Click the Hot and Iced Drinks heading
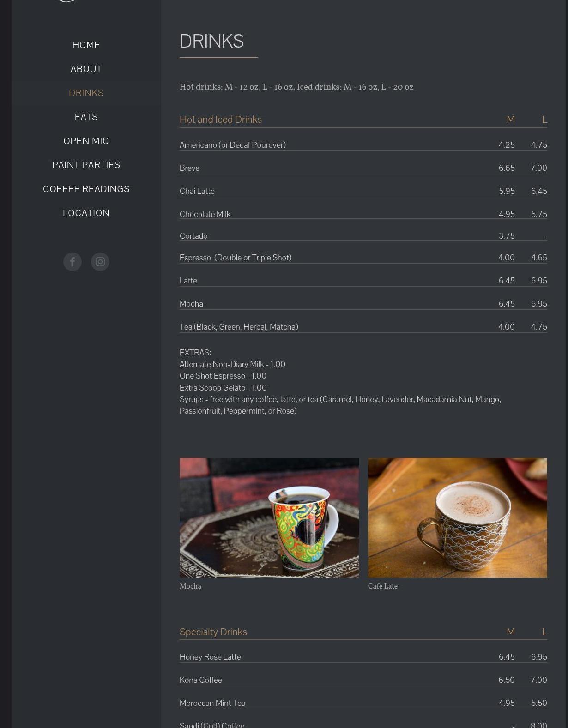This screenshot has width=568, height=728. (221, 119)
